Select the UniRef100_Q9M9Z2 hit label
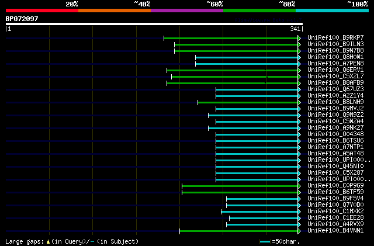This screenshot has height=246, width=374. 335,115
